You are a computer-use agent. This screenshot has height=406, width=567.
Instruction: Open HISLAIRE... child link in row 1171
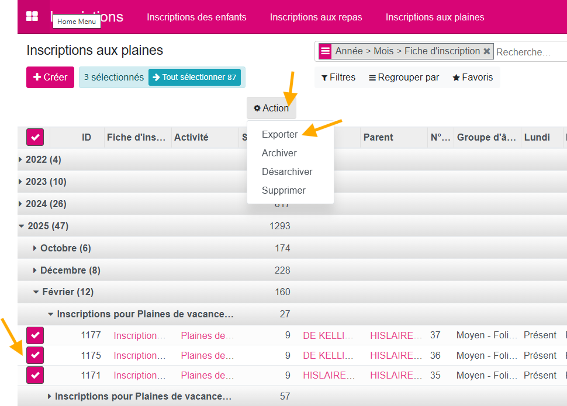pos(329,375)
